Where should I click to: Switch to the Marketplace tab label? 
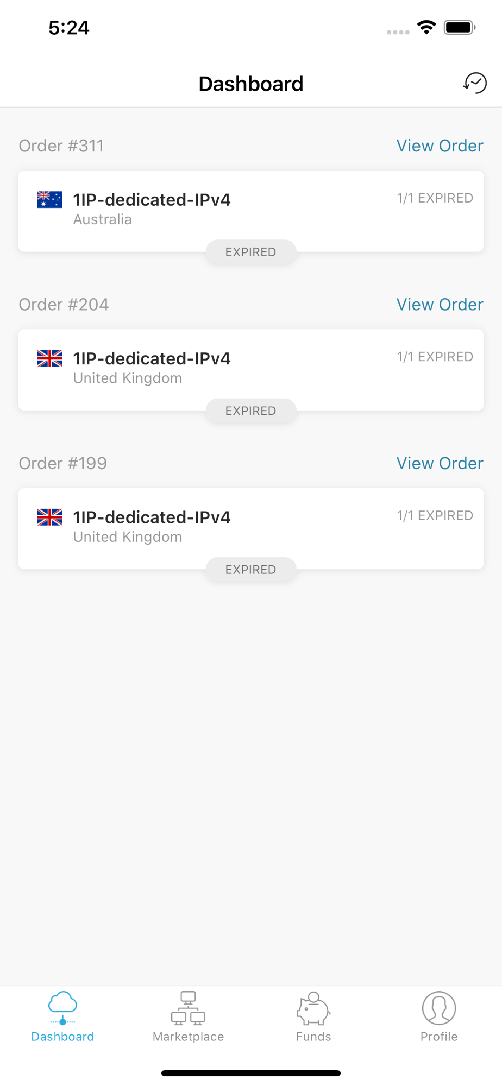188,1037
